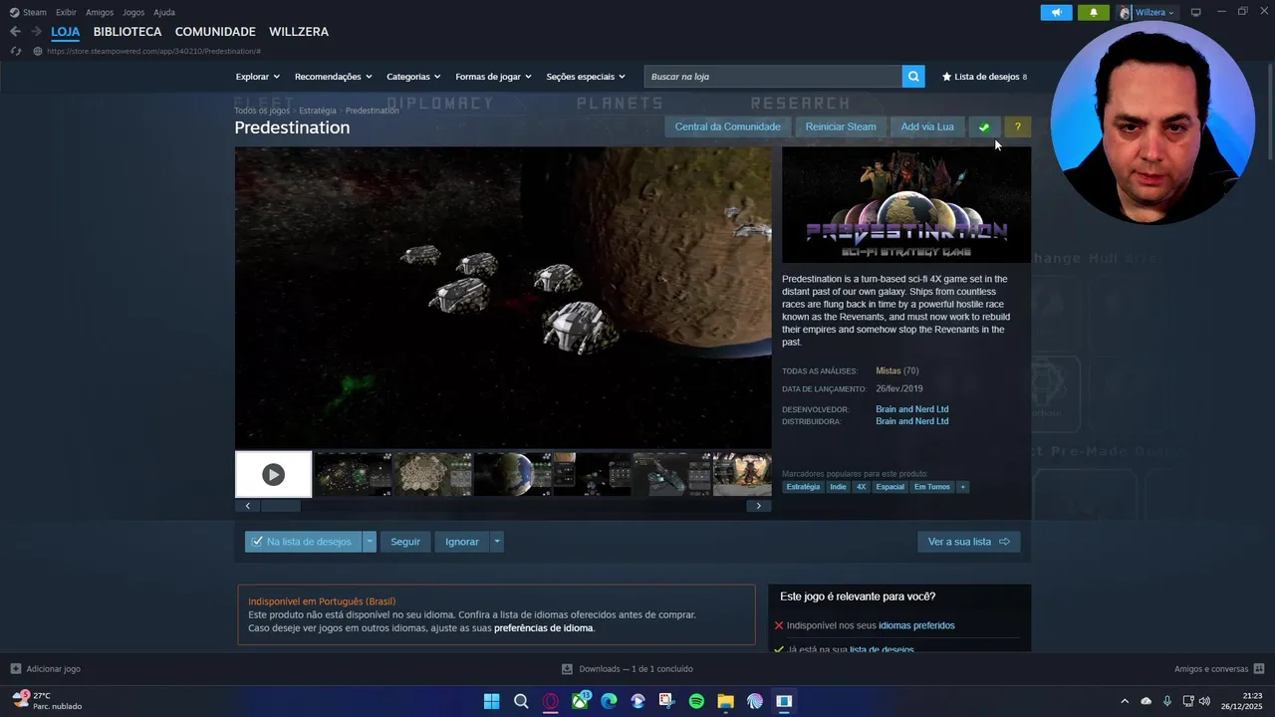Go back with the navigation arrow
The image size is (1275, 717).
pos(15,32)
